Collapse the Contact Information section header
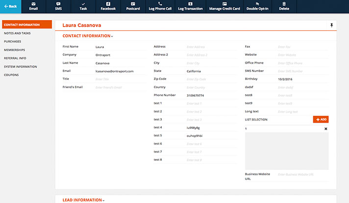Screen dimensions: 349x203 click(x=88, y=36)
